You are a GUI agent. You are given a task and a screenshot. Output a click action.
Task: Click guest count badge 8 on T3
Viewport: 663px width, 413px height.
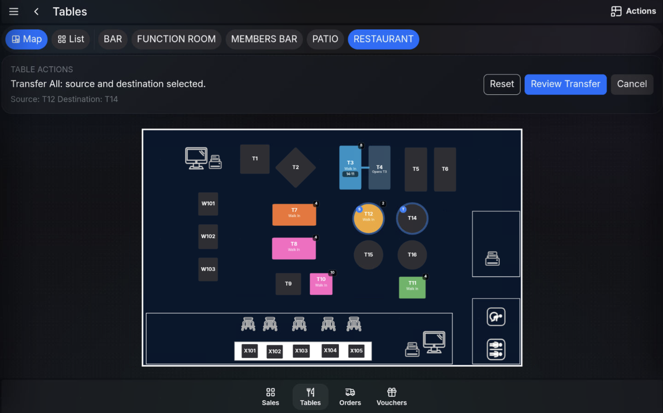click(x=361, y=145)
